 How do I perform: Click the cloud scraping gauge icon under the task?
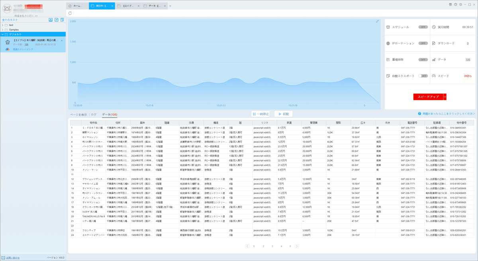8,49
